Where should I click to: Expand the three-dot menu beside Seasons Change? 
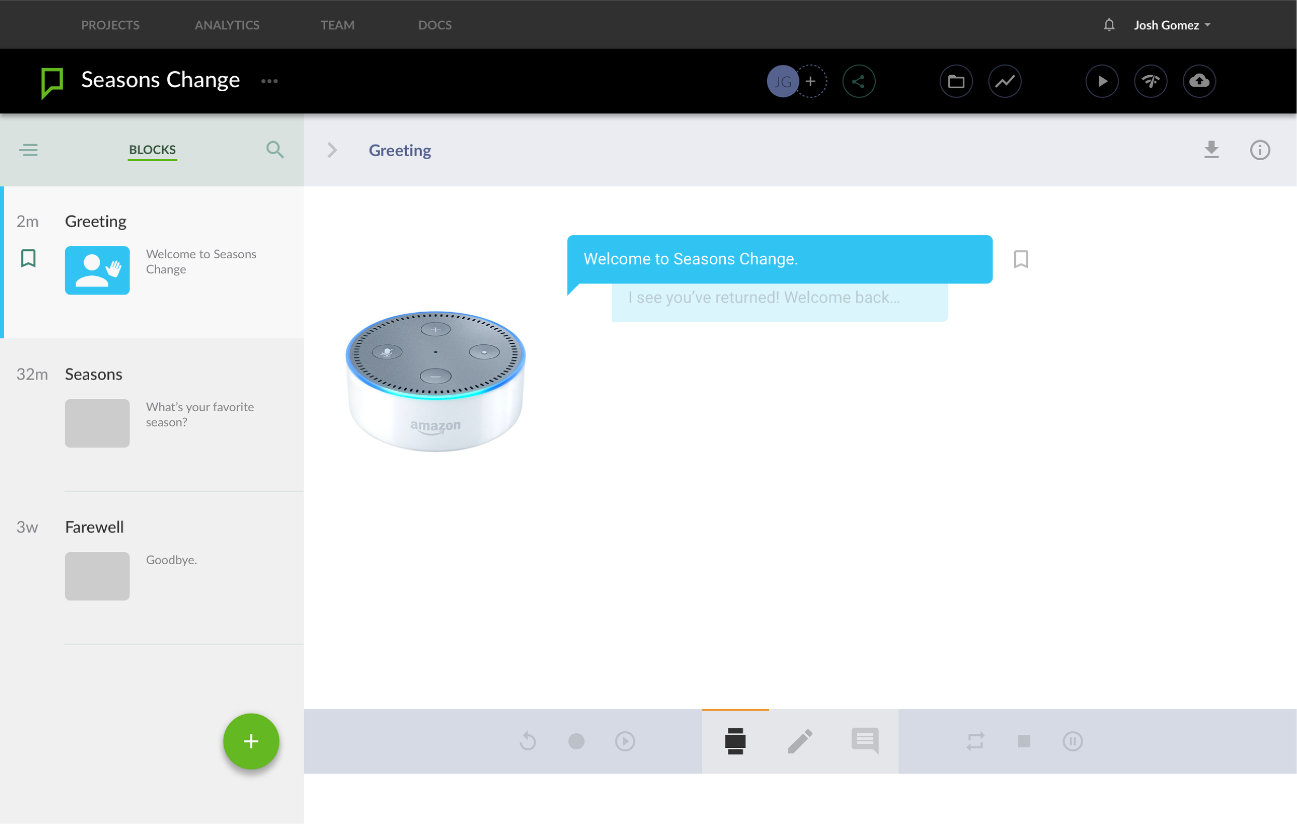pyautogui.click(x=269, y=81)
